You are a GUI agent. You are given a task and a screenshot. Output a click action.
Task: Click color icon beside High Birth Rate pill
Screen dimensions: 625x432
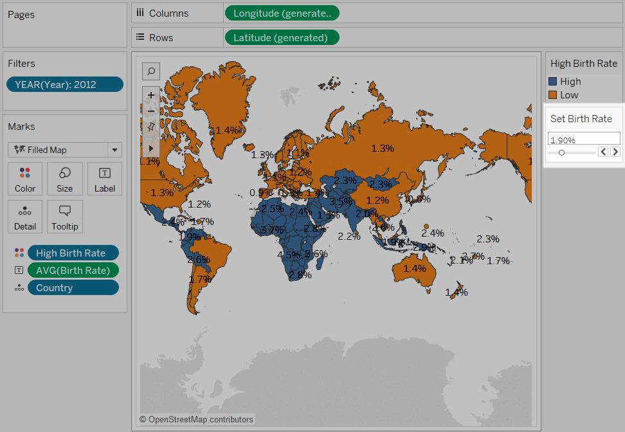[x=19, y=253]
